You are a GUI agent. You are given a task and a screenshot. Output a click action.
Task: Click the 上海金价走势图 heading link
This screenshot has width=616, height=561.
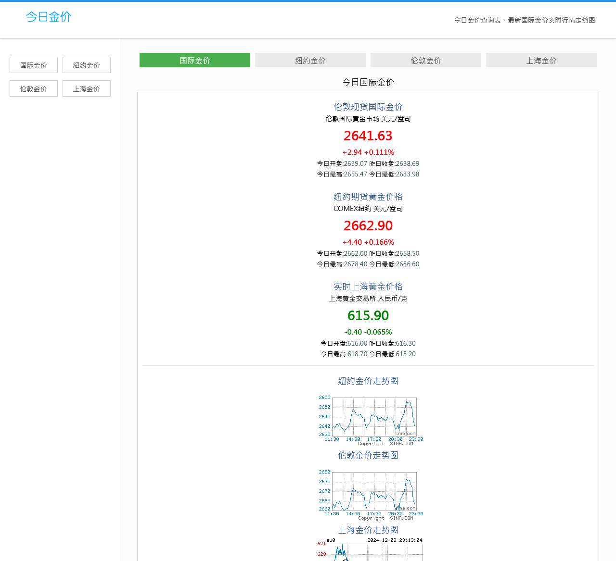click(x=368, y=530)
